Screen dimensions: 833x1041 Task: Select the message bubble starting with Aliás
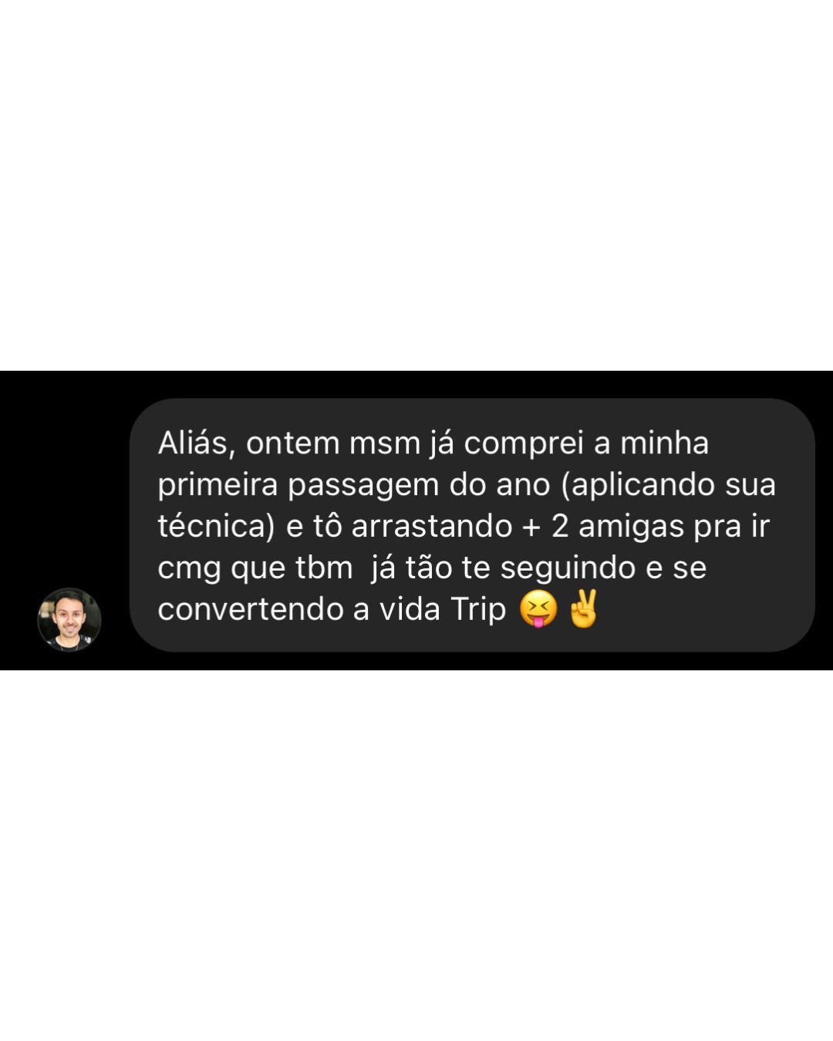click(x=472, y=525)
